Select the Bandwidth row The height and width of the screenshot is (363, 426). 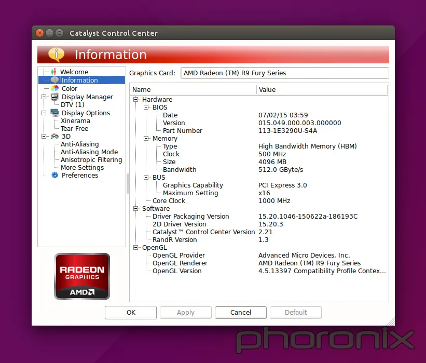click(x=259, y=169)
